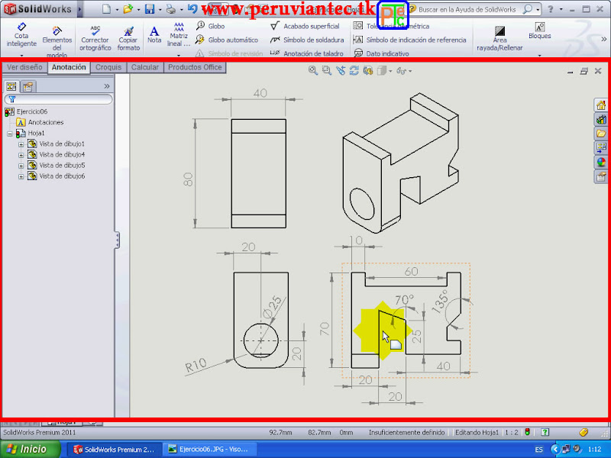This screenshot has height=458, width=611.
Task: Switch to Ejercicio06.JPG viewer taskbar window
Action: [x=209, y=450]
